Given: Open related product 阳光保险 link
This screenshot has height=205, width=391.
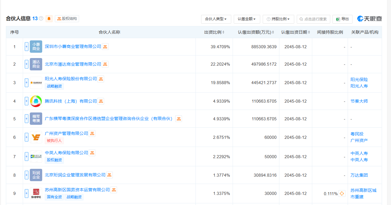Looking at the screenshot, I should click(x=359, y=80).
